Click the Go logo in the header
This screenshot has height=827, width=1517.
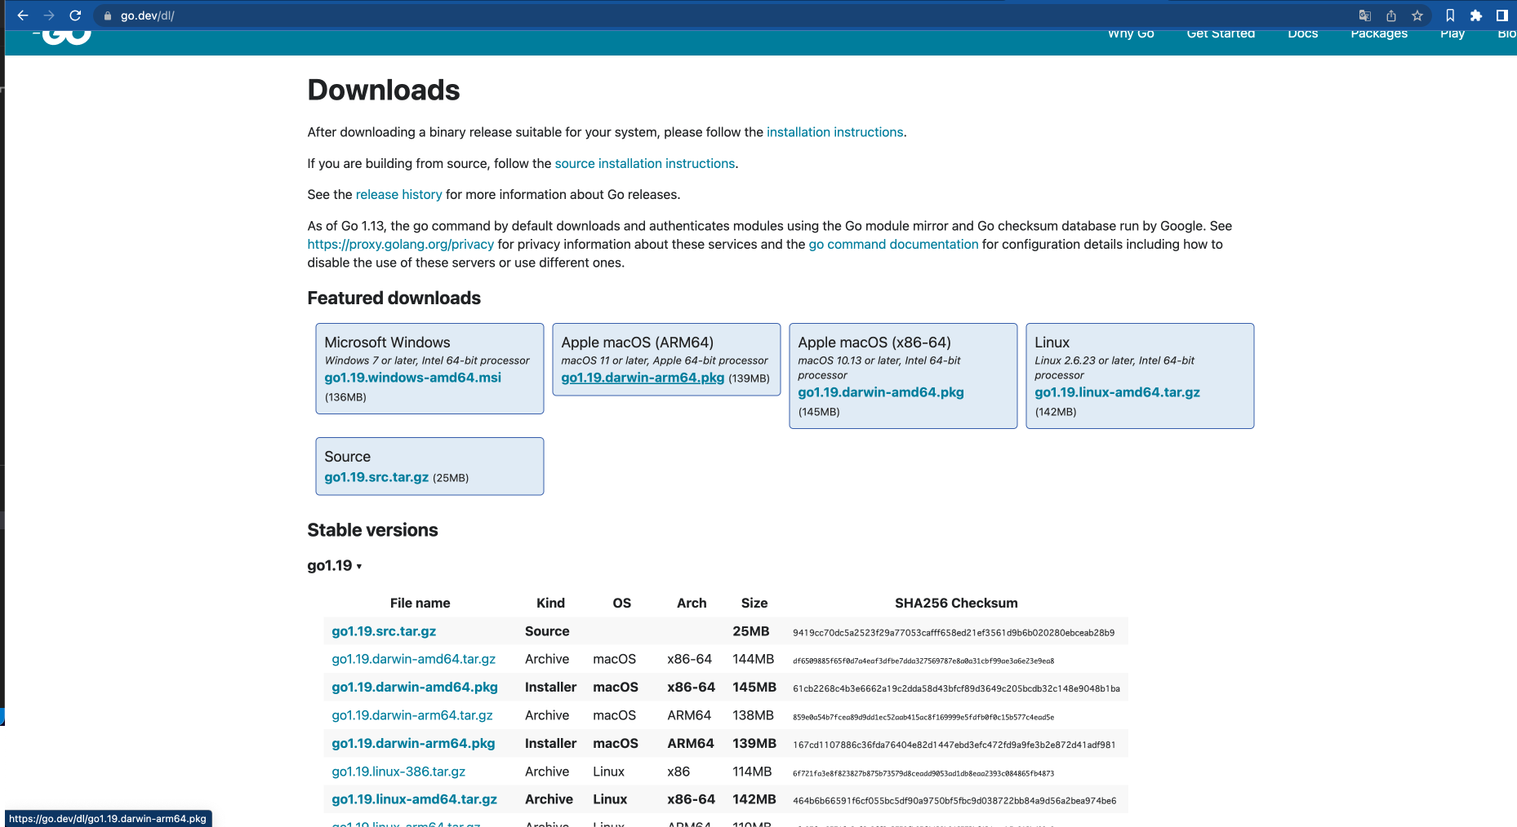click(x=64, y=36)
